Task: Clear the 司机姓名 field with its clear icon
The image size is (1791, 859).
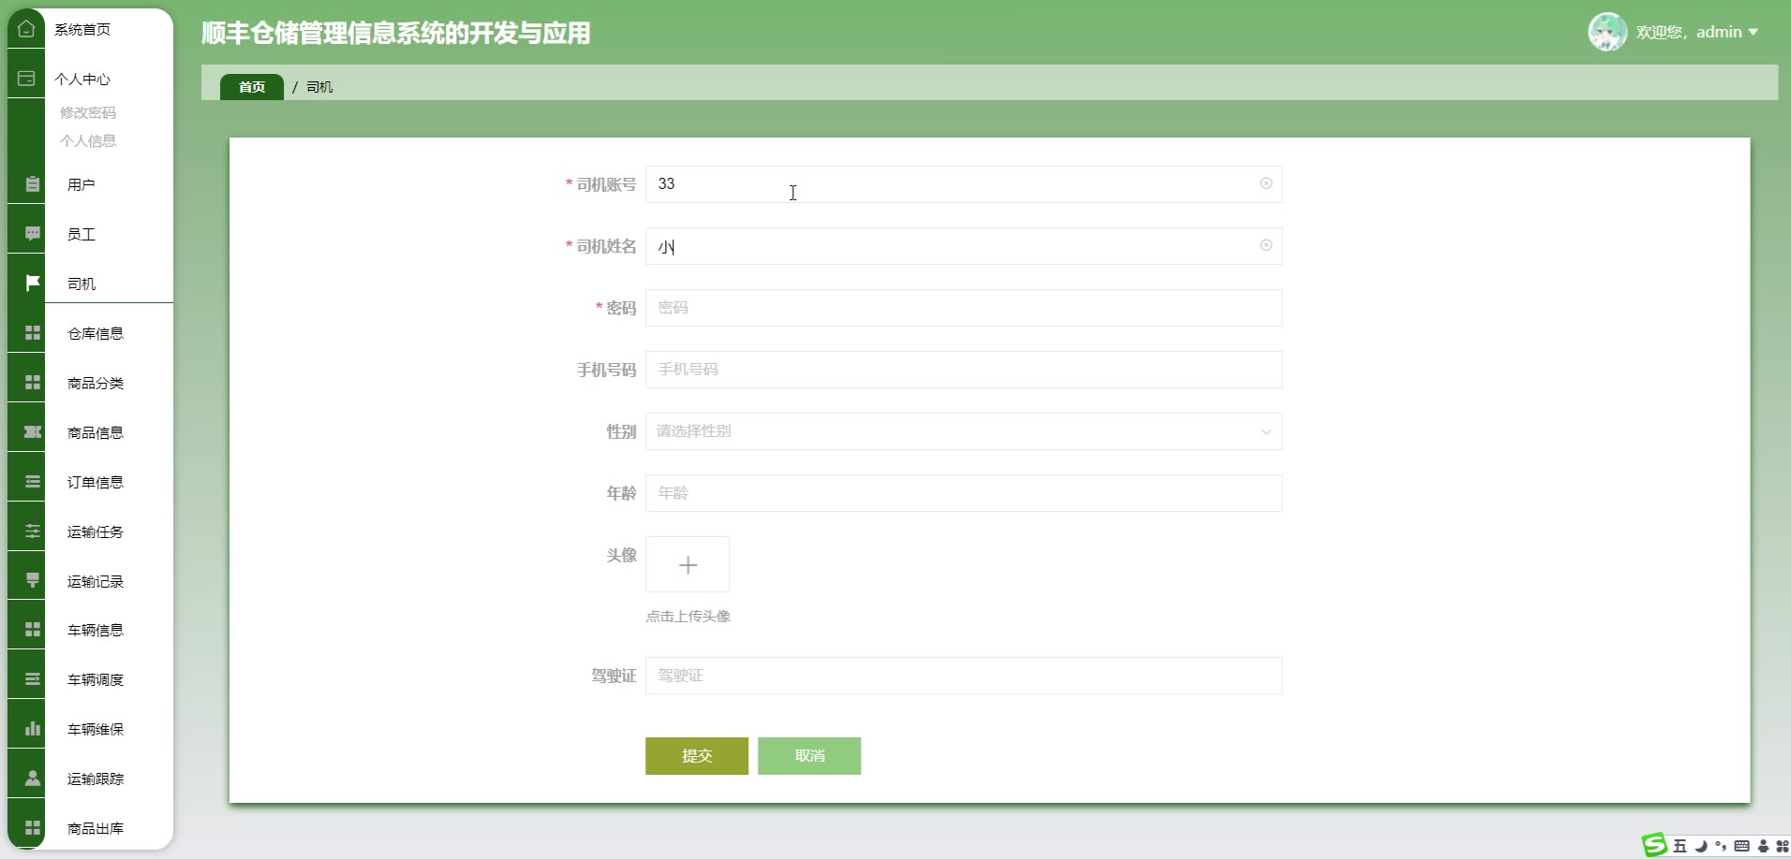Action: pos(1266,245)
